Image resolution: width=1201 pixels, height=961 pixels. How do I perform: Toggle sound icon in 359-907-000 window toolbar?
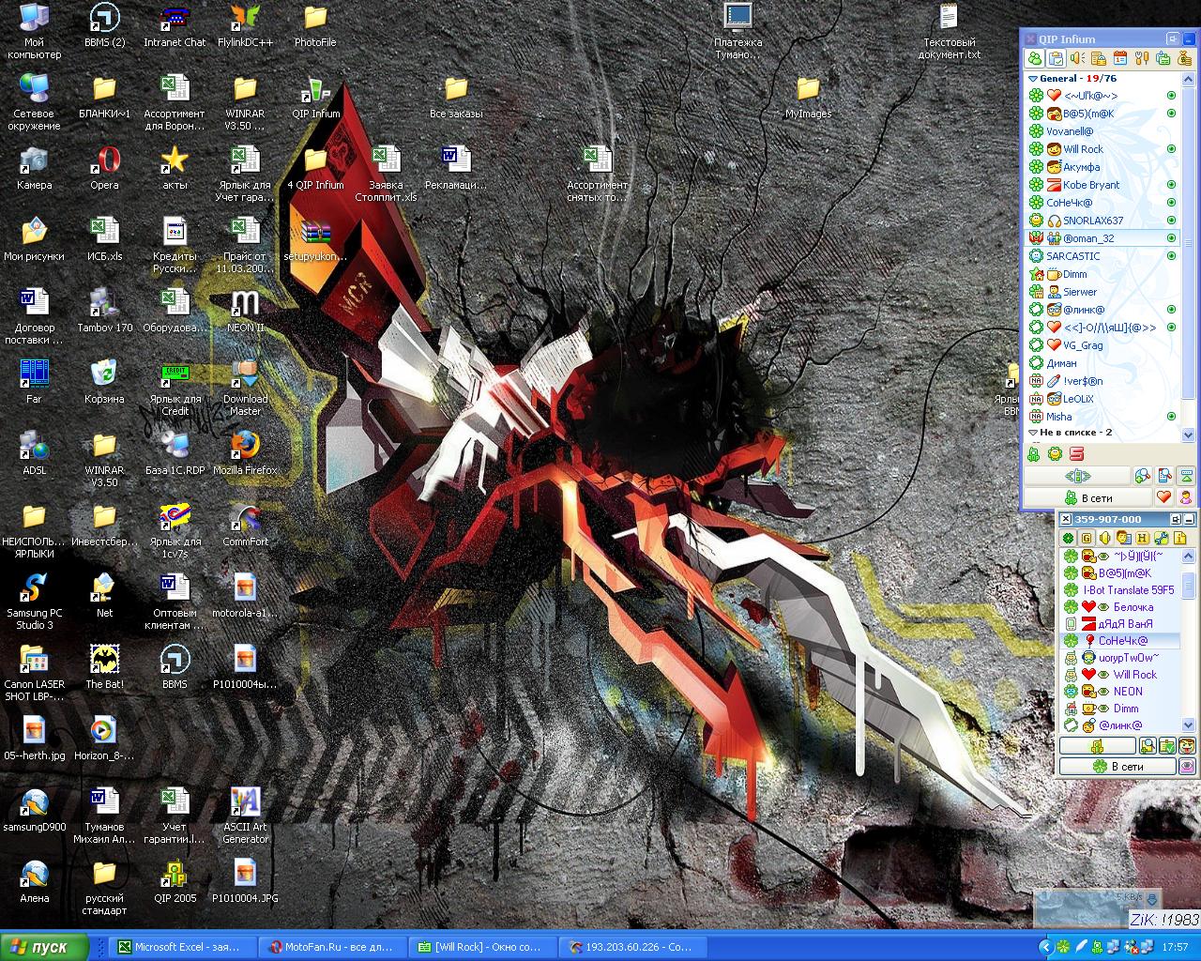click(x=1105, y=538)
